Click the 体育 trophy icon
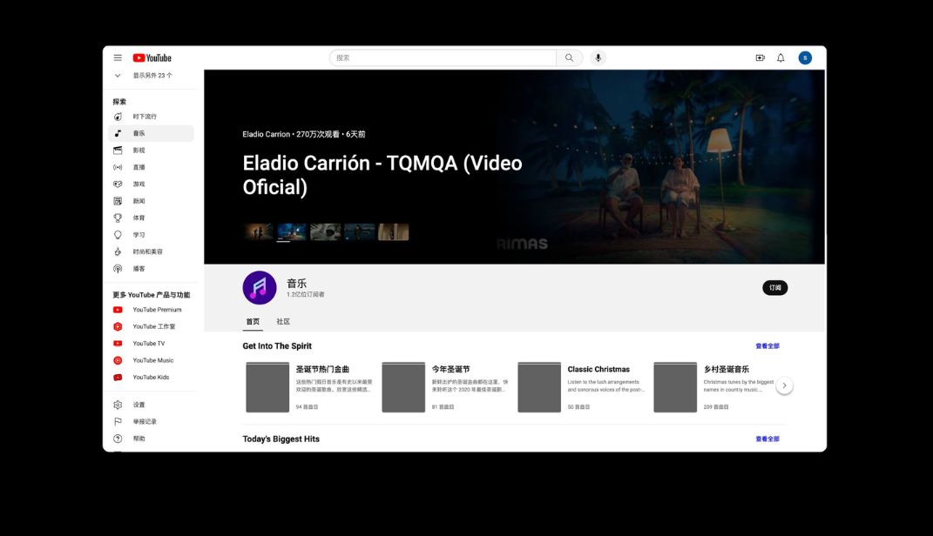Image resolution: width=933 pixels, height=536 pixels. click(x=118, y=218)
